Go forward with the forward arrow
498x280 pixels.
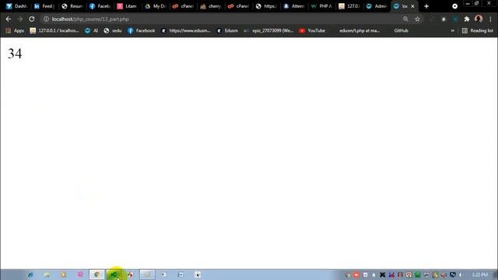pos(20,19)
